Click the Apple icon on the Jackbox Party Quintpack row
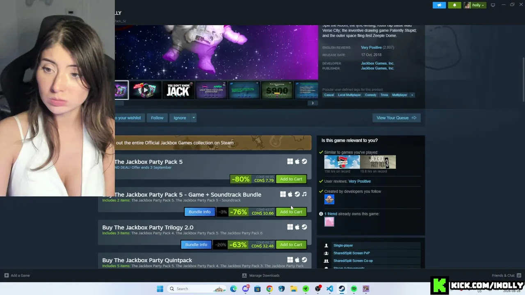The image size is (525, 295). (297, 260)
